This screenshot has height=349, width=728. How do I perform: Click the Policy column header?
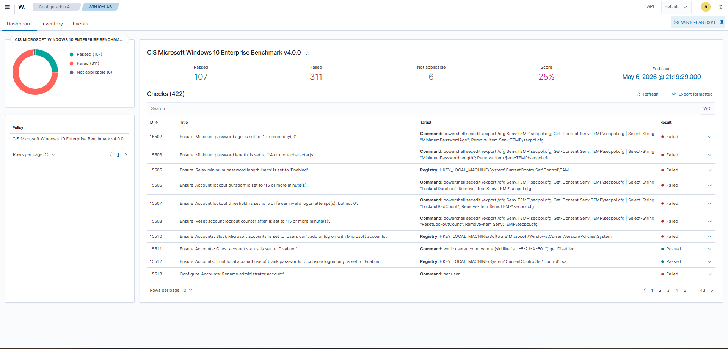[x=18, y=128]
